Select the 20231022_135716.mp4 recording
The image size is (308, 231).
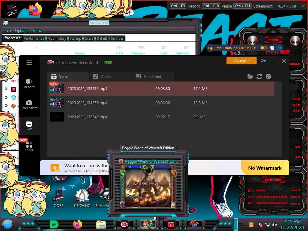pos(162,89)
